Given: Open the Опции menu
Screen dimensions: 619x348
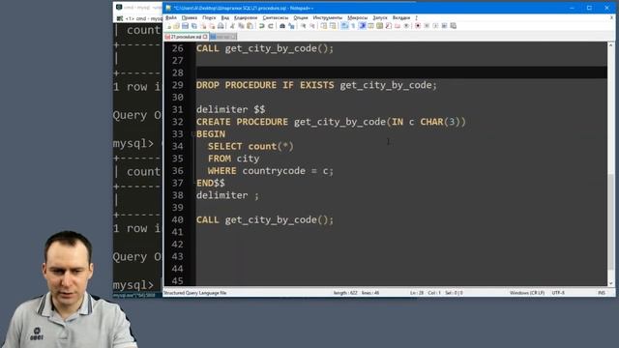Looking at the screenshot, I should point(301,17).
